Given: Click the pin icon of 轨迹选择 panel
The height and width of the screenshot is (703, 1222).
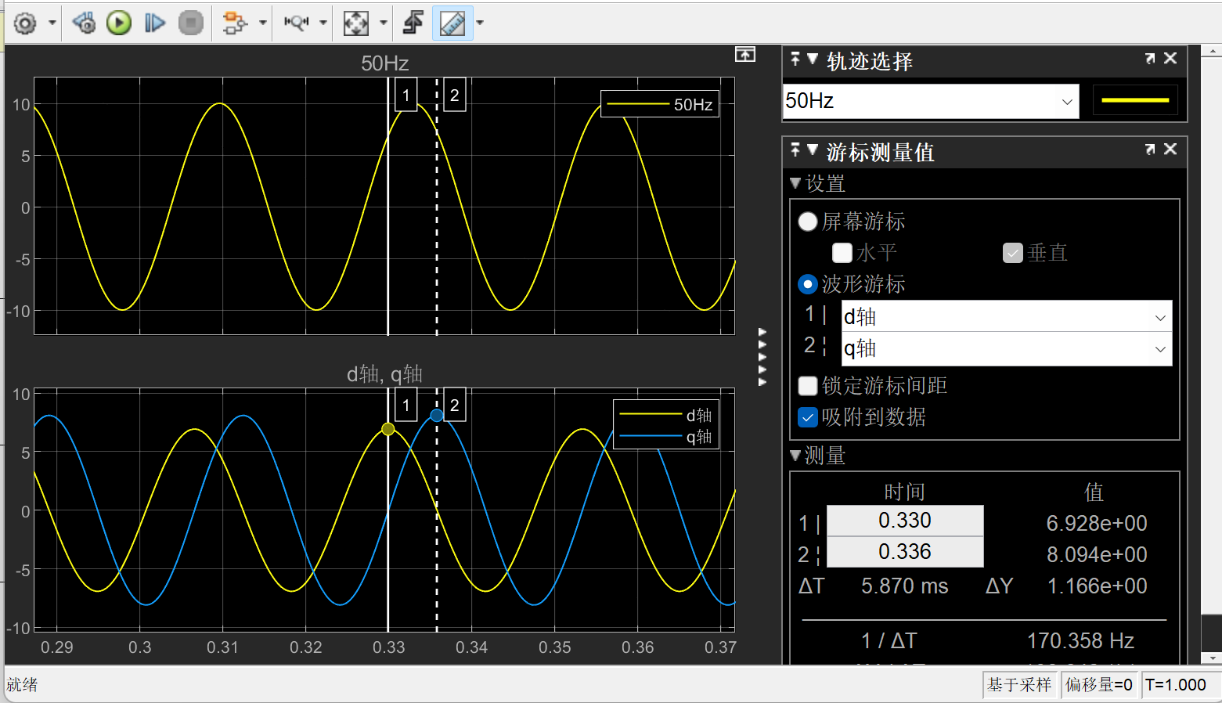Looking at the screenshot, I should pyautogui.click(x=795, y=59).
